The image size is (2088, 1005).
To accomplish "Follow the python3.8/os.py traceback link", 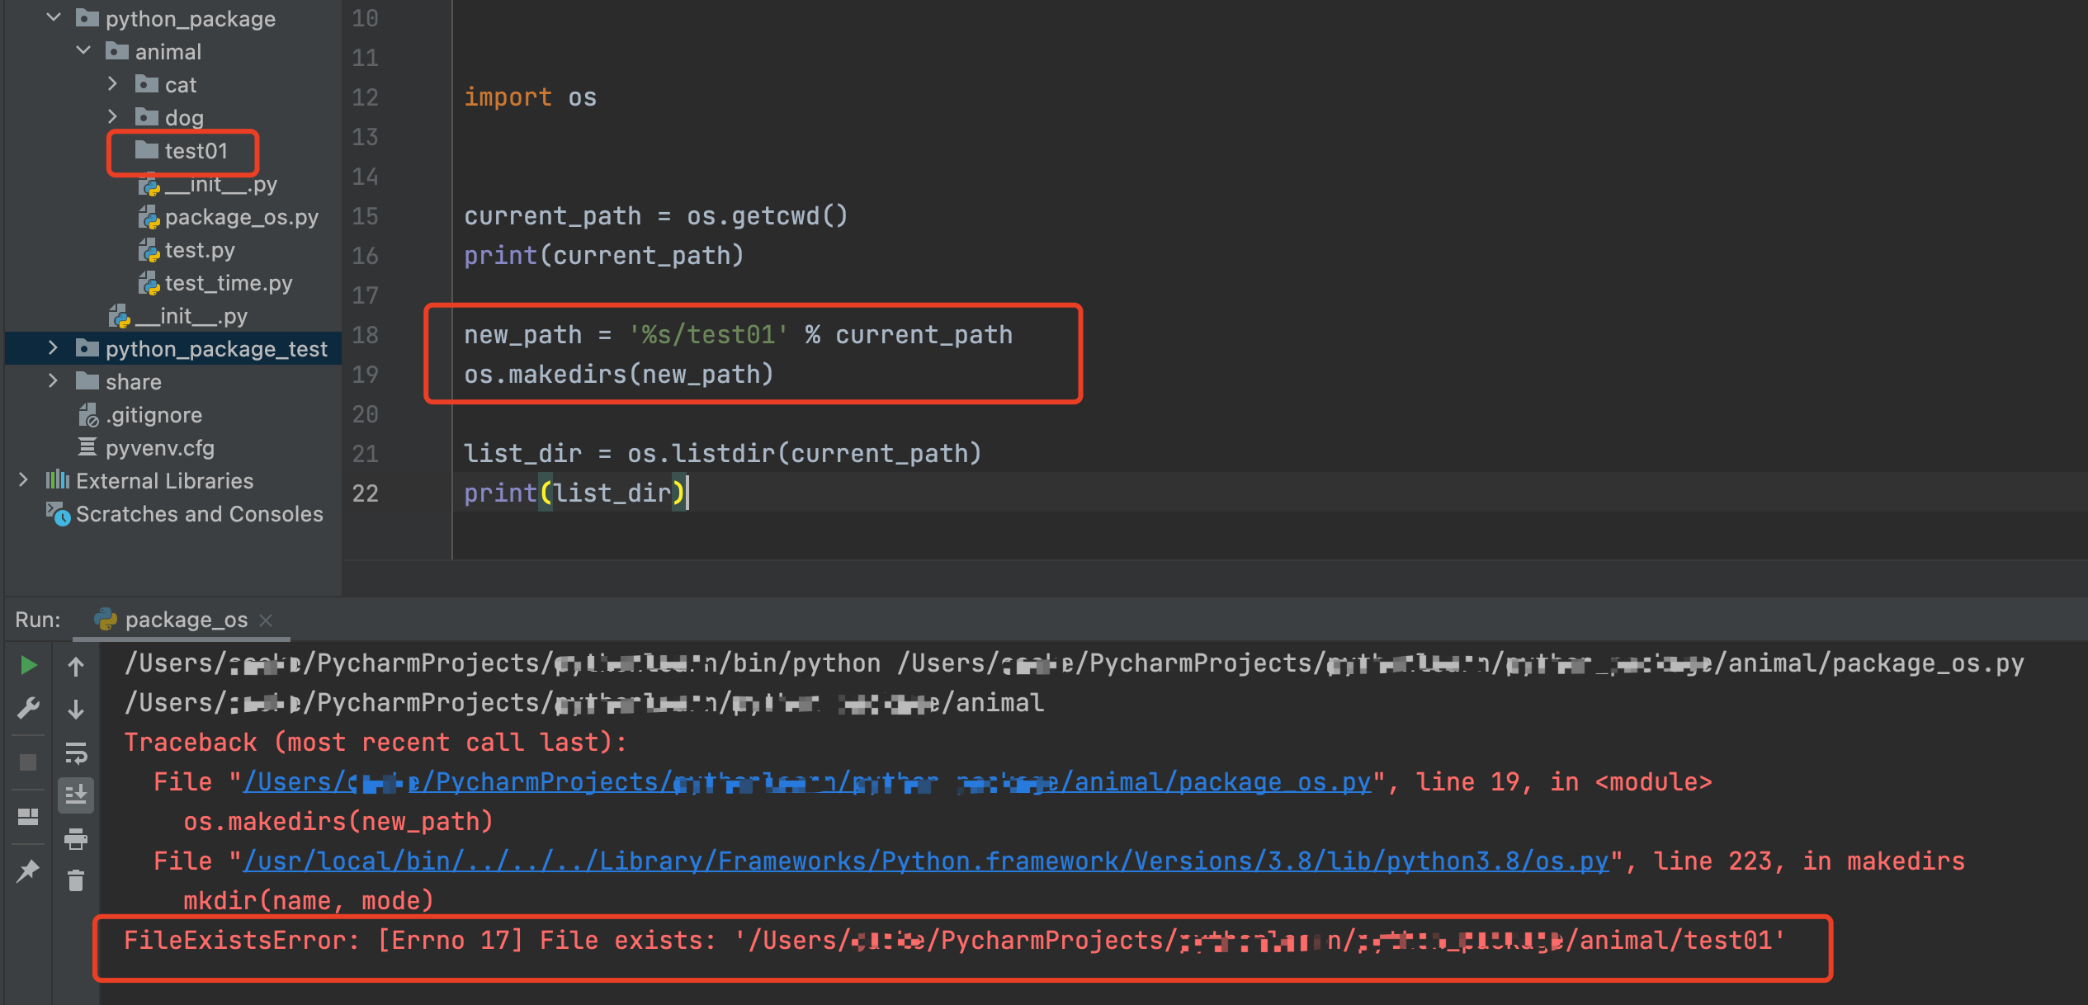I will click(x=926, y=861).
